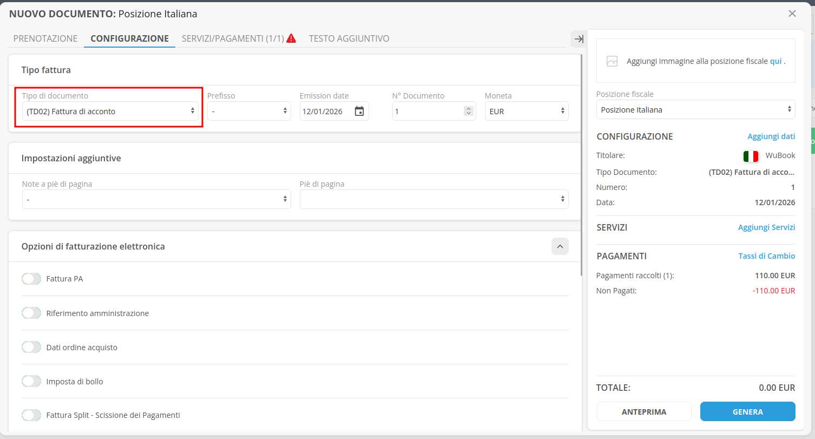This screenshot has width=815, height=439.
Task: Enable Dati ordine acquisto toggle
Action: pos(31,348)
